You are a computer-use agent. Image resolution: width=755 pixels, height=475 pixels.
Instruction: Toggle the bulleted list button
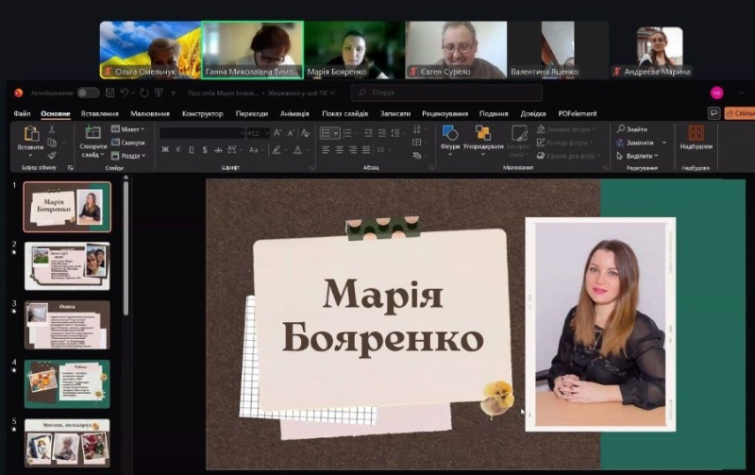[327, 133]
